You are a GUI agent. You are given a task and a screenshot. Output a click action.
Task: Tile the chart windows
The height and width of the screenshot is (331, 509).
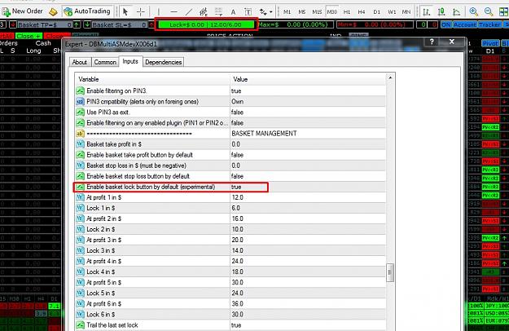coord(503,12)
